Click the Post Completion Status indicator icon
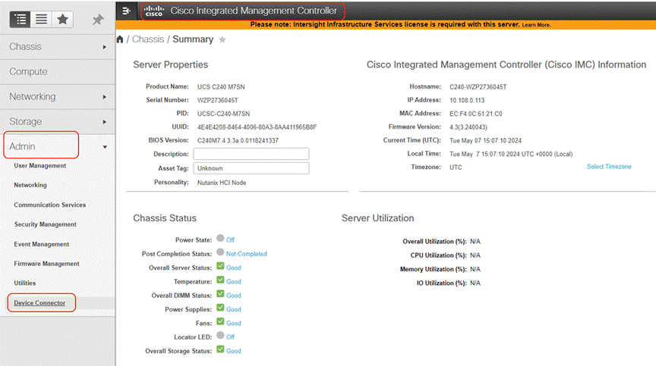This screenshot has height=366, width=656. point(220,252)
